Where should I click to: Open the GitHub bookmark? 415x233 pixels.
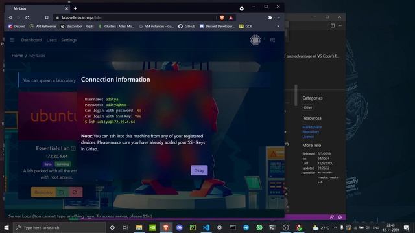tap(187, 26)
